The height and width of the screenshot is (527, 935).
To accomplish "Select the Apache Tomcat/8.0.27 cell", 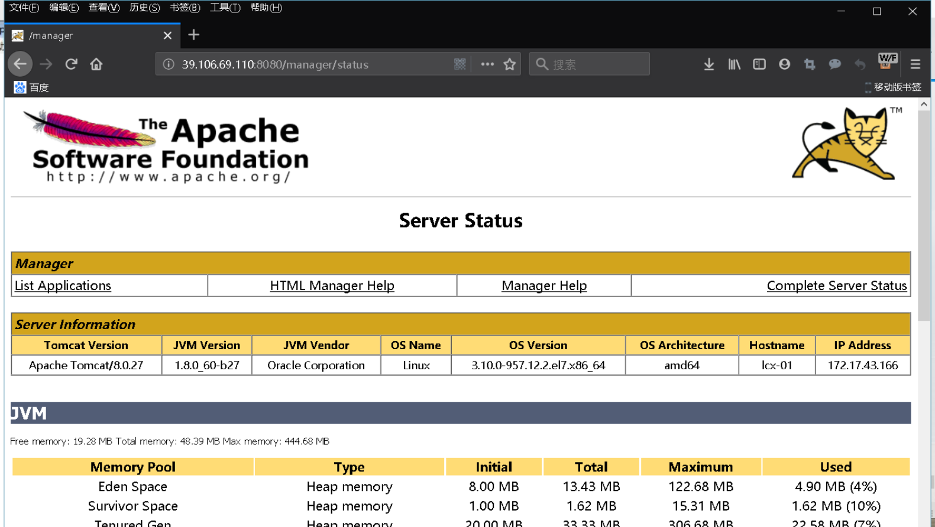I will (x=86, y=365).
